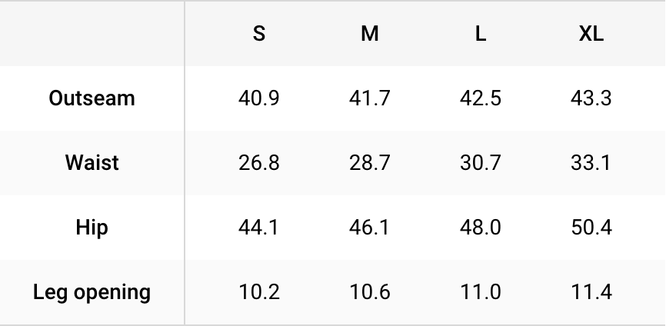Select the Outseam row label
This screenshot has height=326, width=666.
pos(92,98)
